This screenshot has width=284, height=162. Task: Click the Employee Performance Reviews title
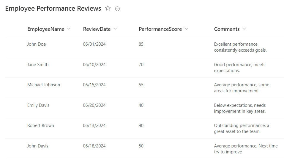[53, 9]
